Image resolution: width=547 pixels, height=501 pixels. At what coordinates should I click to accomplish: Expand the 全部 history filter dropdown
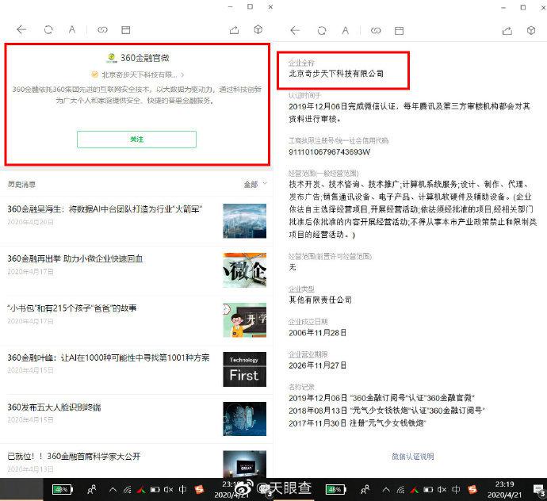[x=255, y=184]
